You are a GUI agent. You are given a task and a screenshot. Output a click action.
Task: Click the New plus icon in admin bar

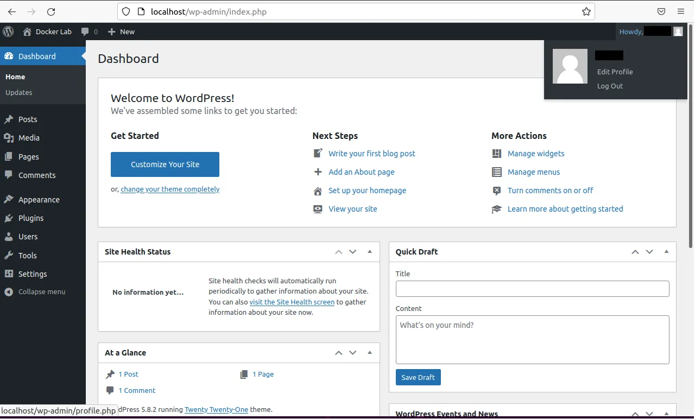(x=112, y=31)
